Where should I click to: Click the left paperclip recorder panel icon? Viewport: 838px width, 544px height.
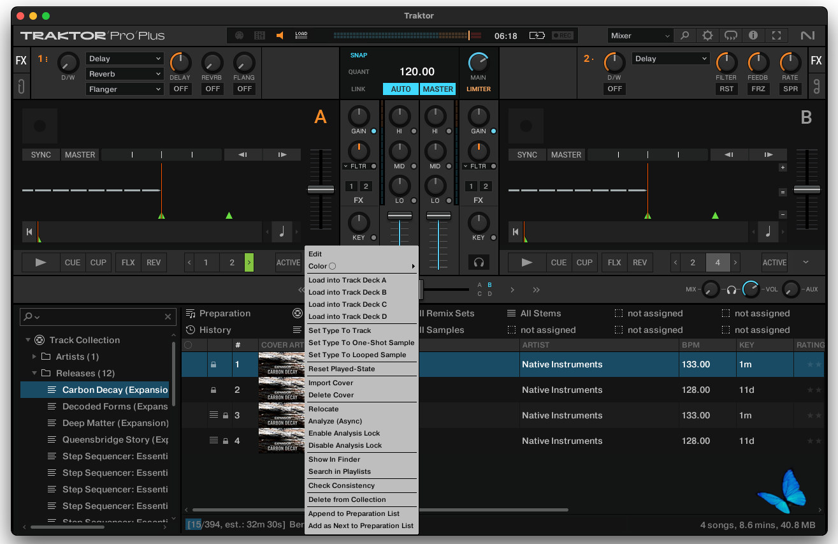coord(21,86)
